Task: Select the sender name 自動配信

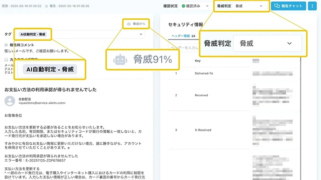Action: point(24,99)
